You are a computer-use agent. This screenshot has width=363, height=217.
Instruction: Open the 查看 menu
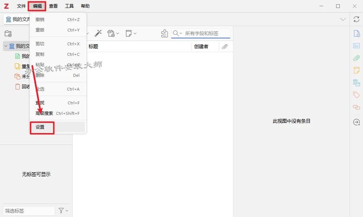[x=53, y=6]
